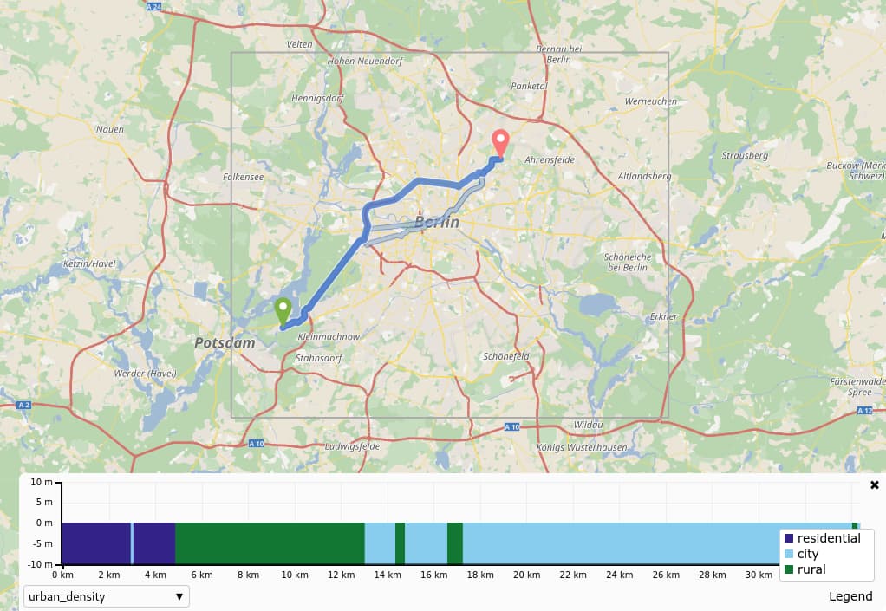Click the city light-blue swatch in legend
The image size is (886, 611).
tap(788, 554)
